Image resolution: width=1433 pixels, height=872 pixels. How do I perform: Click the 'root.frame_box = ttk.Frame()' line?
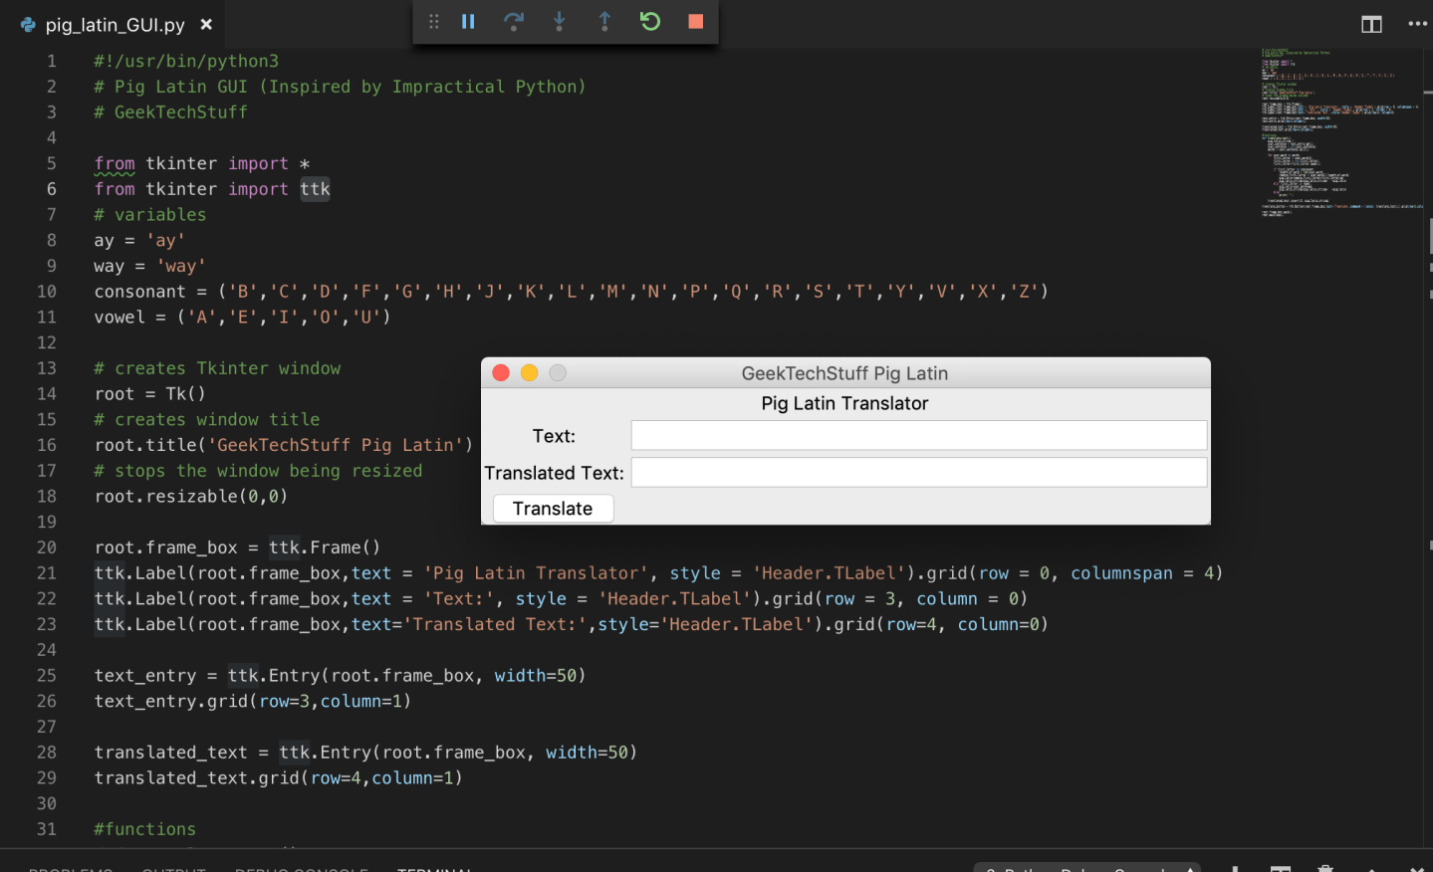[237, 547]
